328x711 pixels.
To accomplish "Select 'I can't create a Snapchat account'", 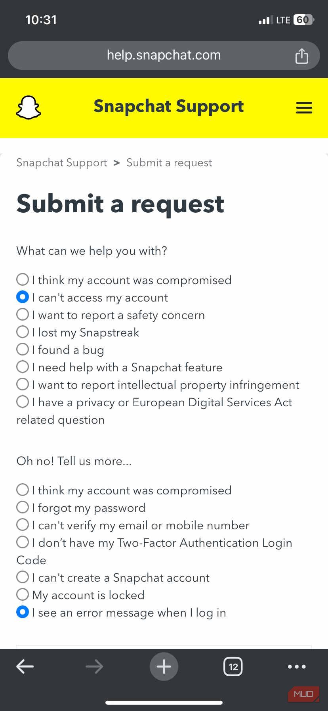I will 23,577.
